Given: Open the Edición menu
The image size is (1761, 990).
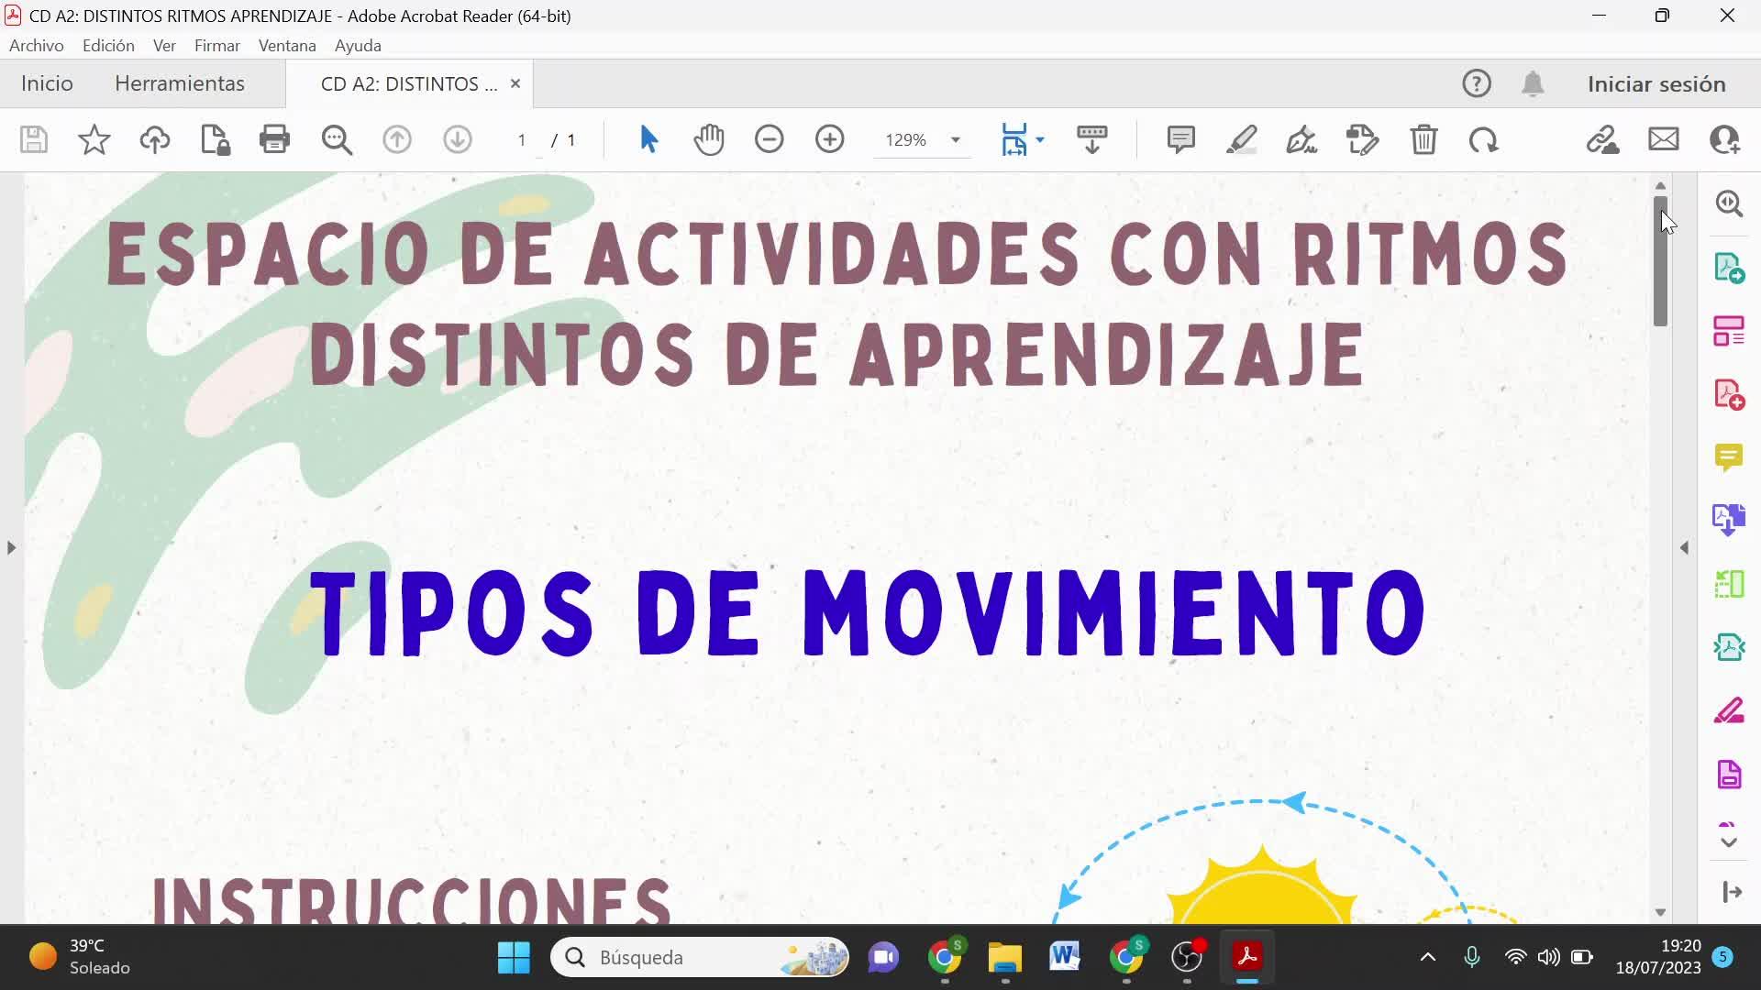Looking at the screenshot, I should 108,45.
